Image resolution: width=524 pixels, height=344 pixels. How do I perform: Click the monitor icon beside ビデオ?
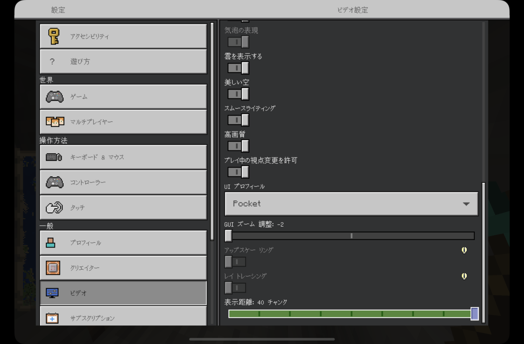[52, 293]
